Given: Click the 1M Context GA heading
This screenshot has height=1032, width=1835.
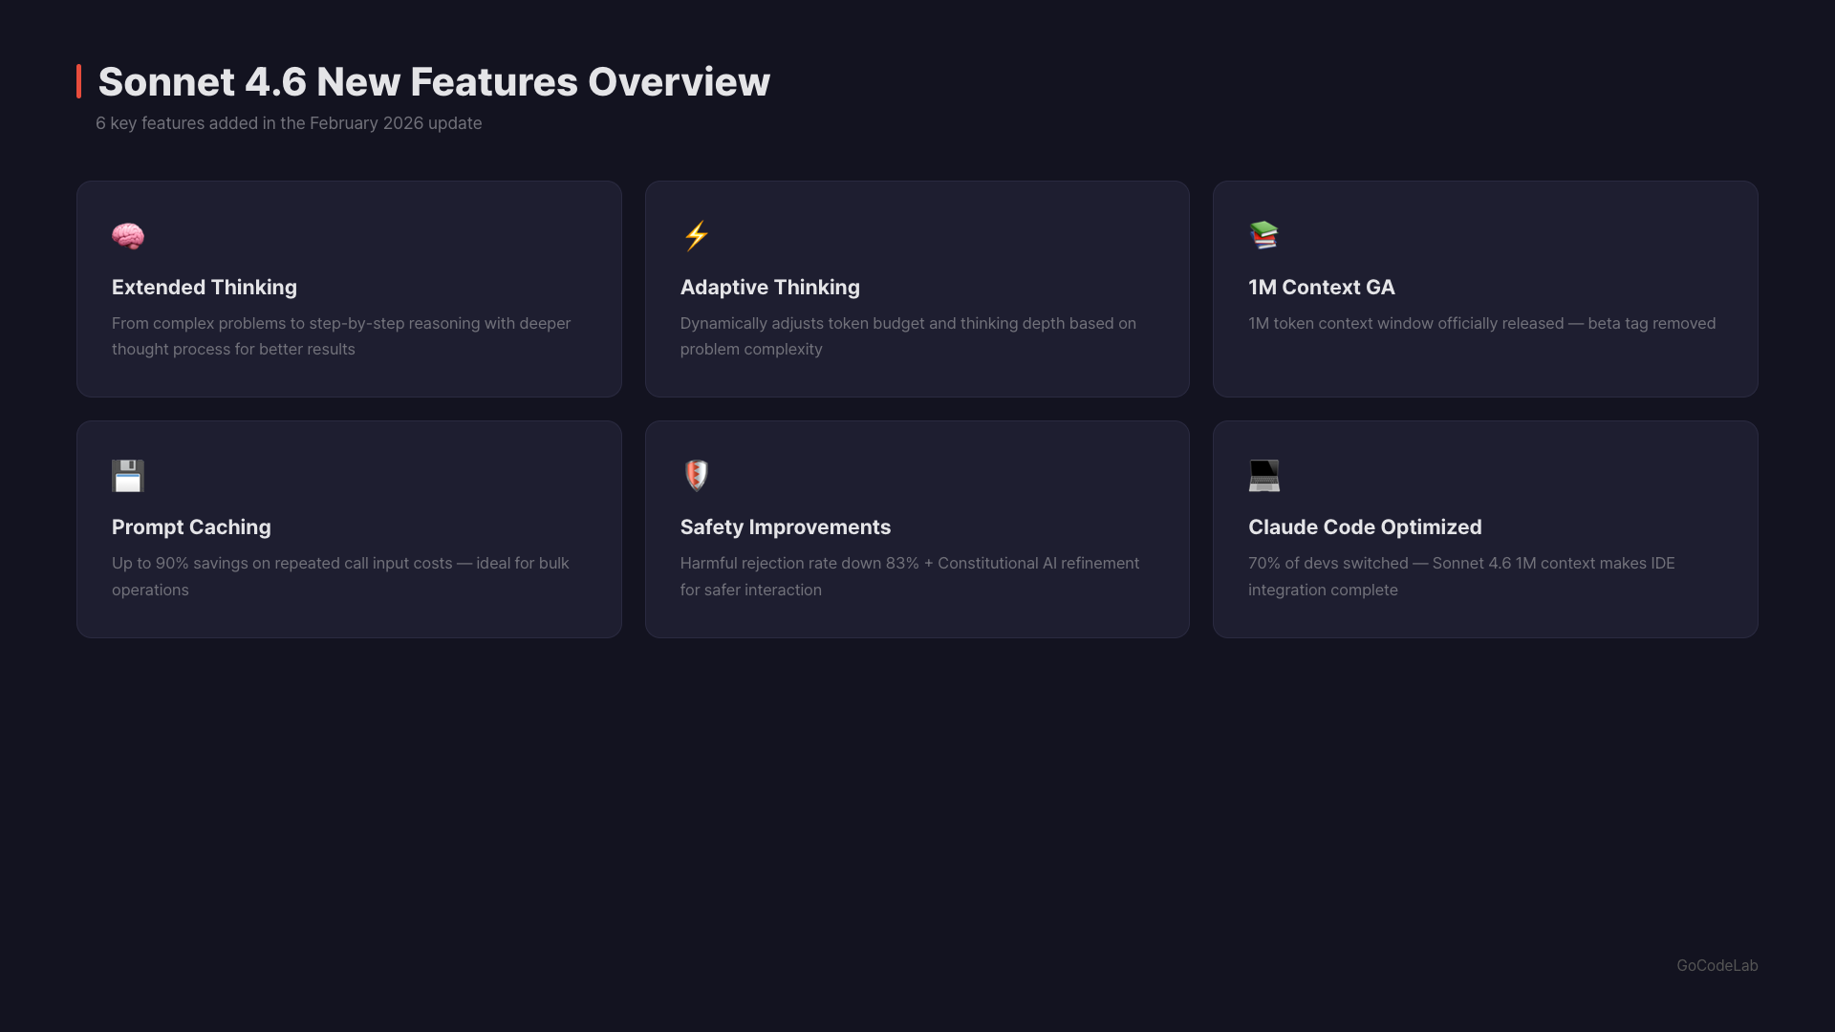Looking at the screenshot, I should (x=1321, y=288).
